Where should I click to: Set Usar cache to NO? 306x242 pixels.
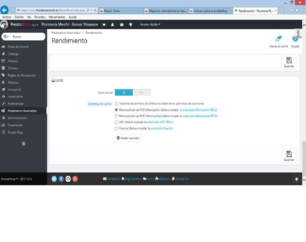(142, 92)
